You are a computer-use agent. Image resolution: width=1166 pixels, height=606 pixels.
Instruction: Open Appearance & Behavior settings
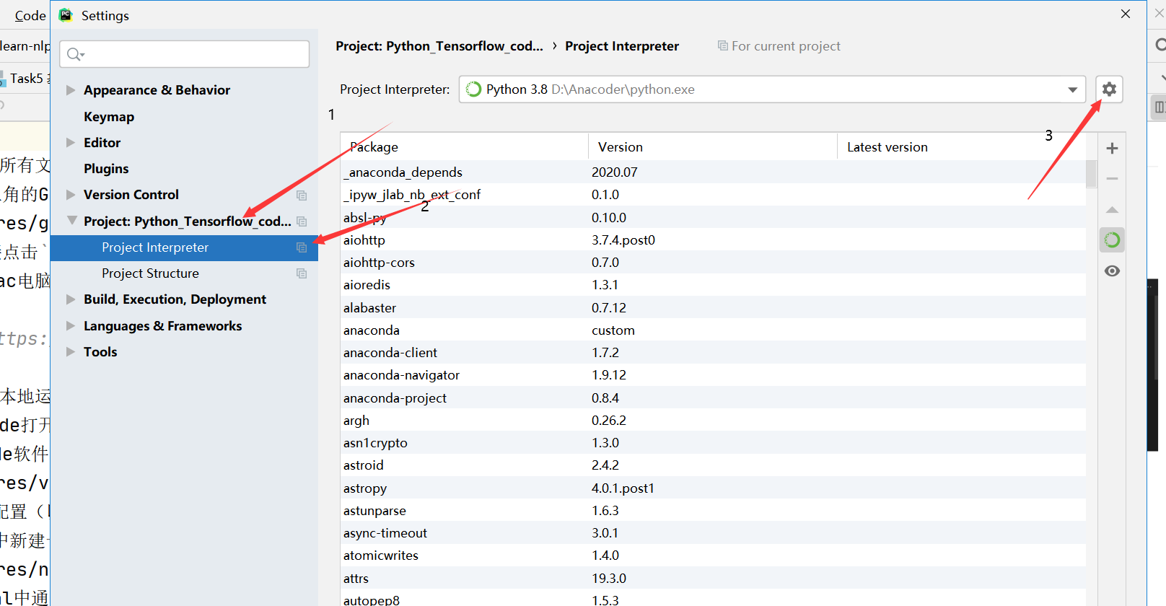[157, 90]
